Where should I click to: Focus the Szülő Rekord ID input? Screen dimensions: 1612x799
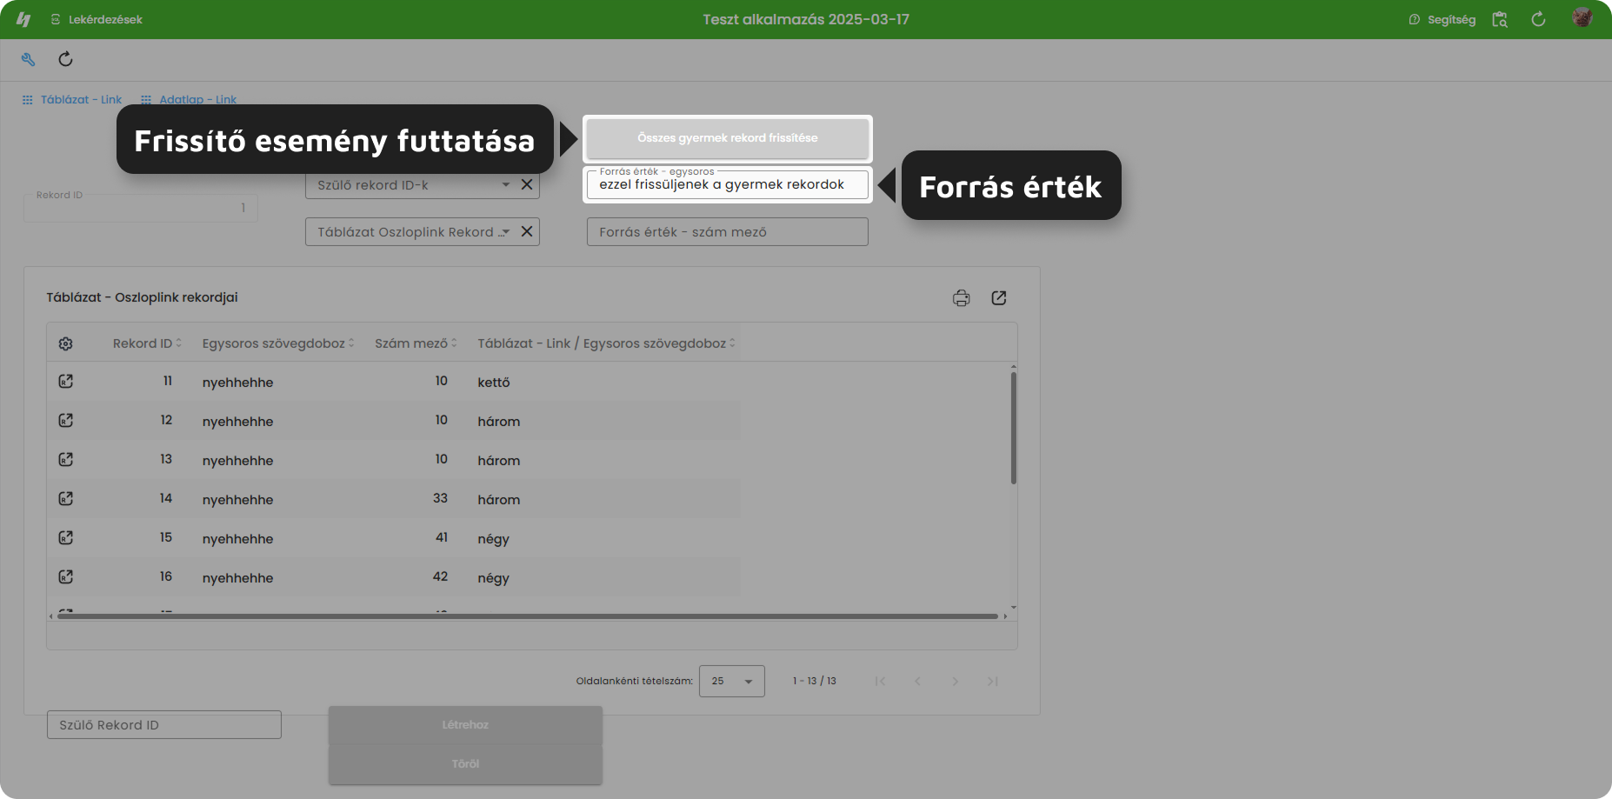164,725
